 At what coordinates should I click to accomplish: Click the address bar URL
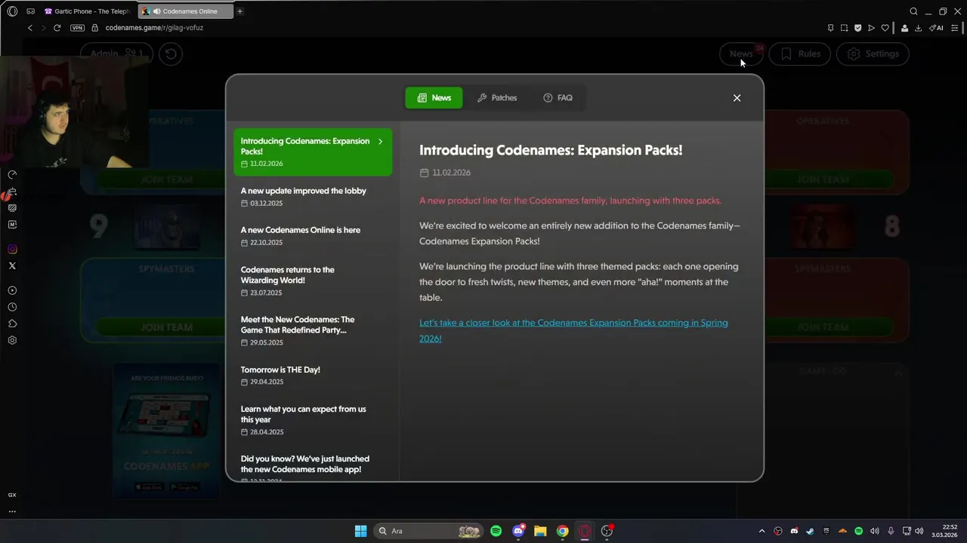(154, 28)
